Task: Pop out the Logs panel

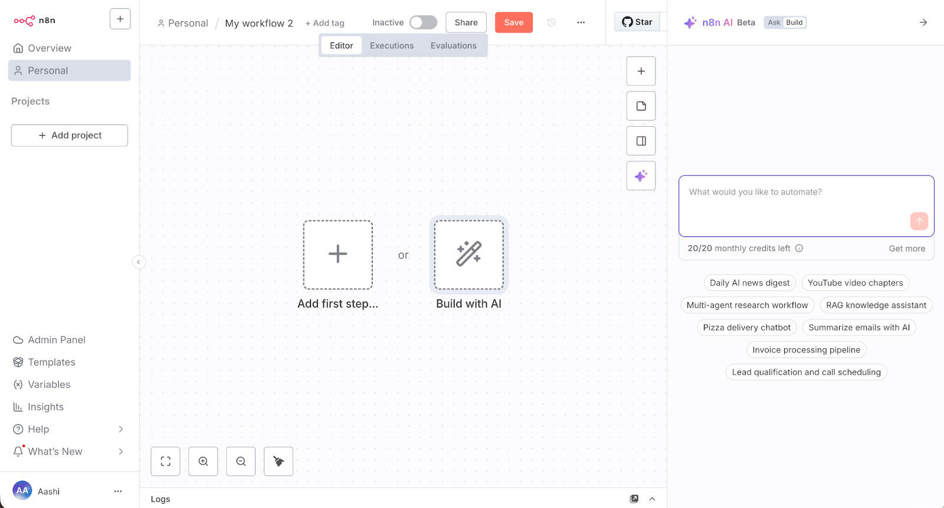Action: click(x=634, y=499)
